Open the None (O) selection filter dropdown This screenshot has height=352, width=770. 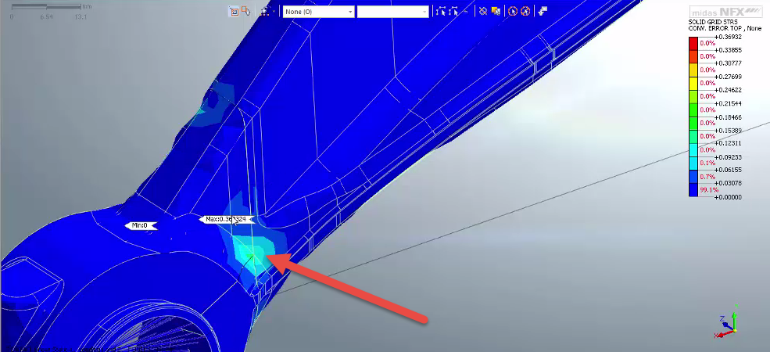coord(318,11)
